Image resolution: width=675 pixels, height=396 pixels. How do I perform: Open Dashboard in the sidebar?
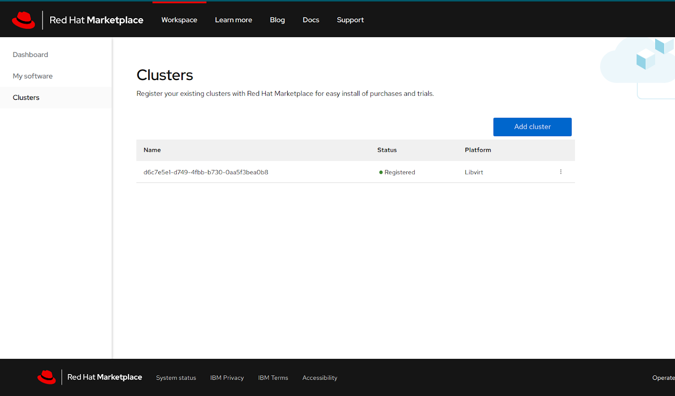coord(30,54)
